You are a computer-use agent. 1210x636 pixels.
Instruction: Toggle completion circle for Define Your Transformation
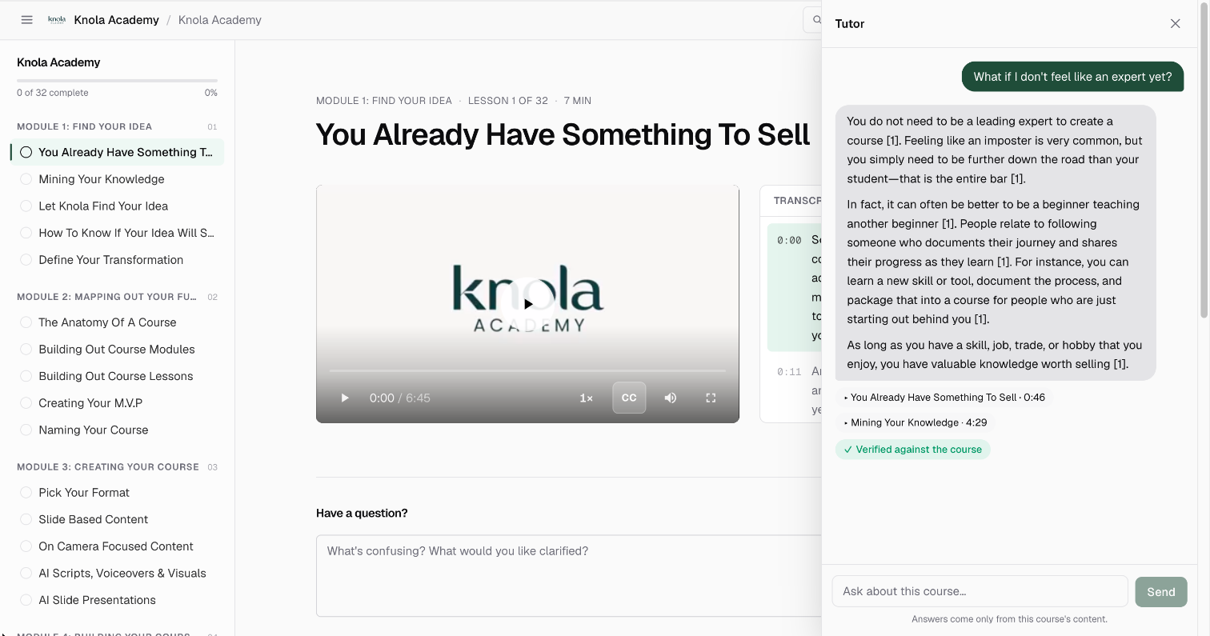click(x=26, y=260)
